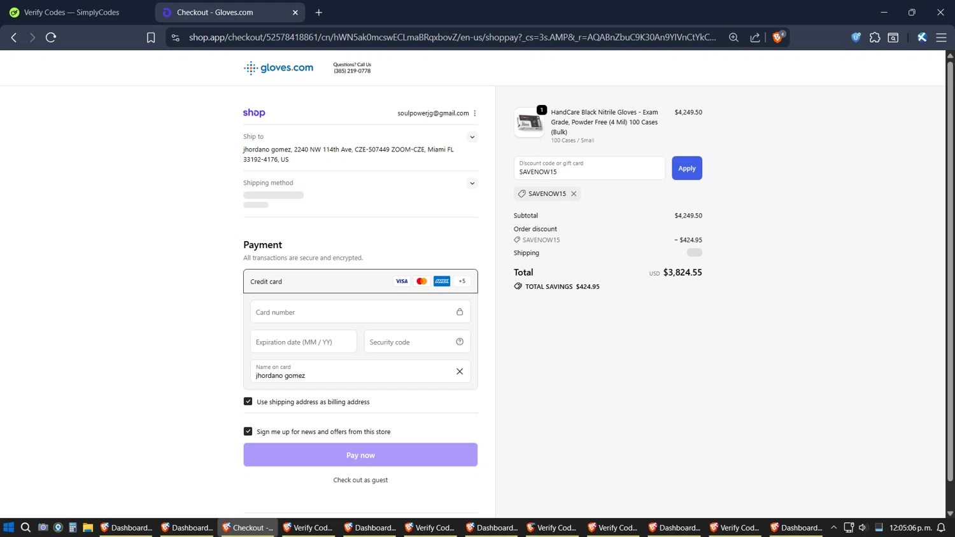This screenshot has height=537, width=955.
Task: Clear Name on card field
Action: [460, 372]
